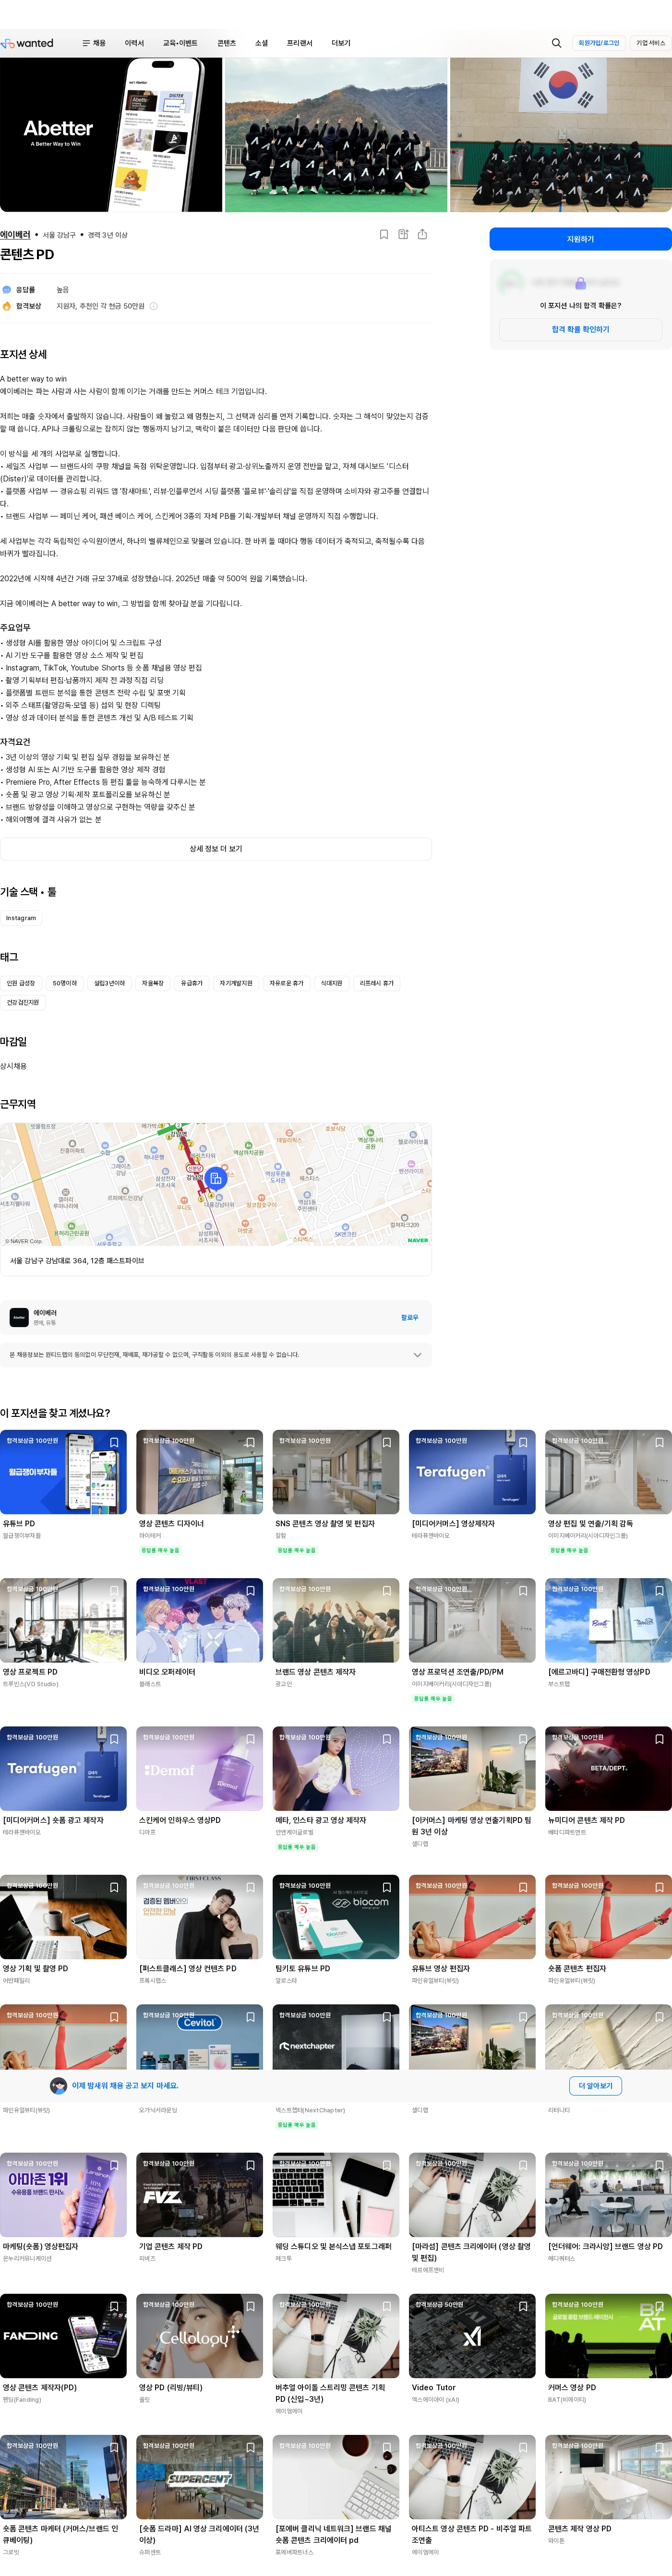Viewport: 672px width, 2576px height.
Task: Bookmark the 영상 프로젝트 PD card
Action: [114, 1590]
